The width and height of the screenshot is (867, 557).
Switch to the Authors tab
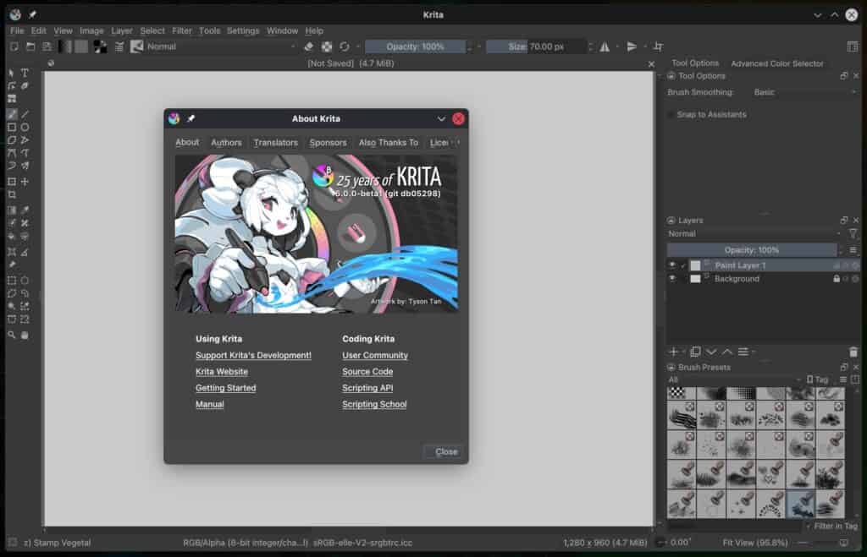(x=226, y=143)
